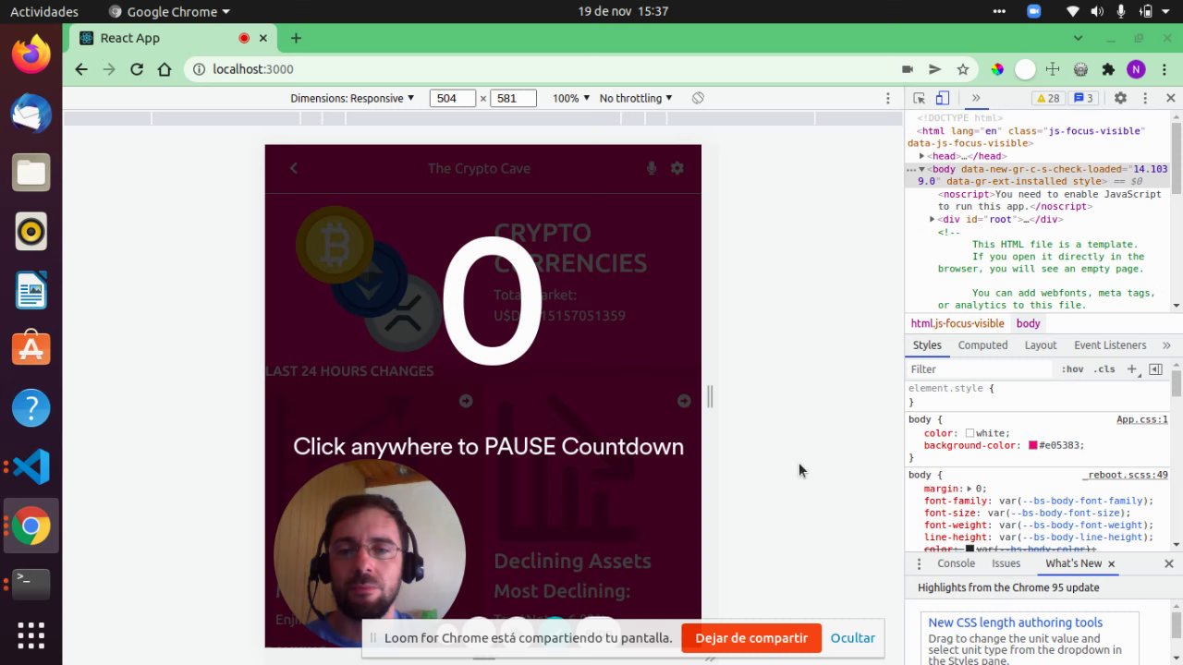
Task: Switch to the Event Listeners tab
Action: 1110,345
